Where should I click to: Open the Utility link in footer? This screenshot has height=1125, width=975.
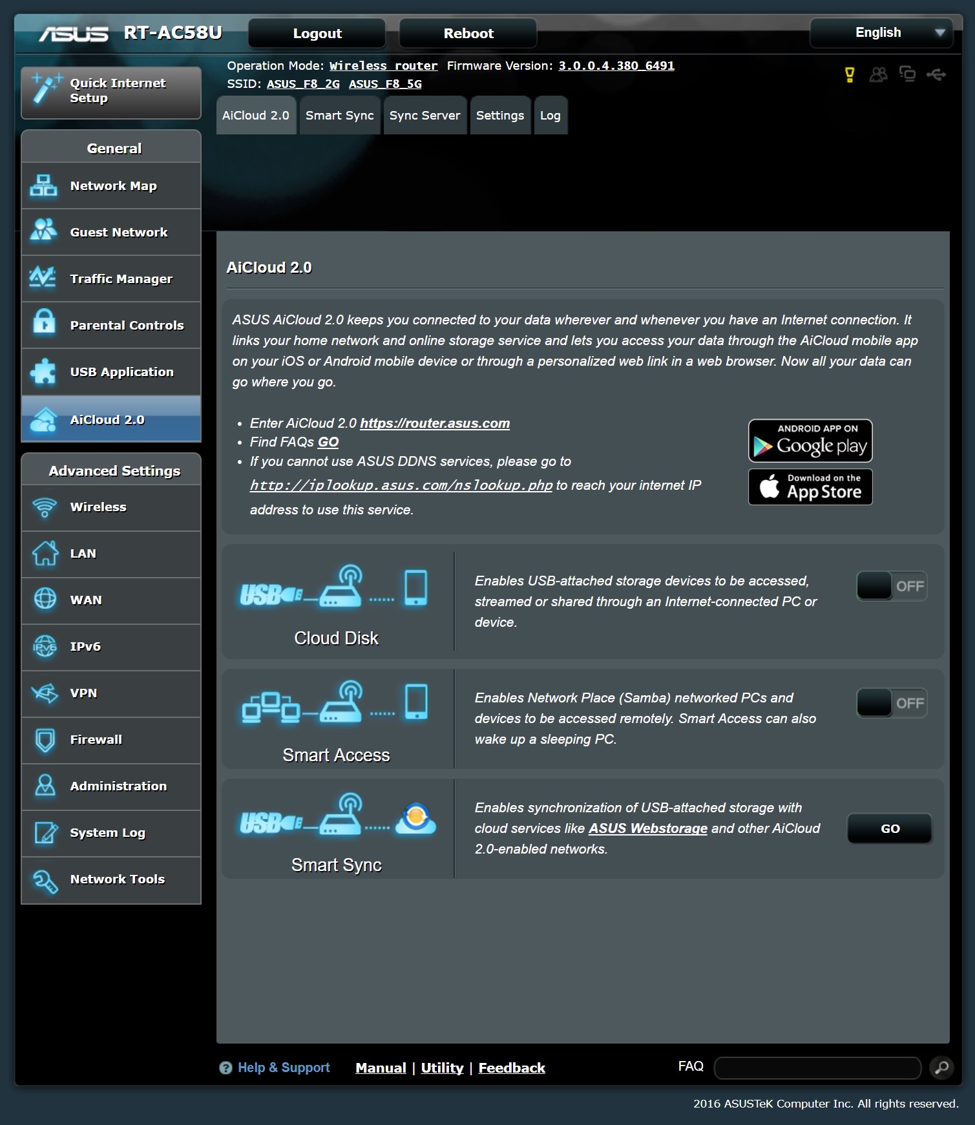(442, 1068)
